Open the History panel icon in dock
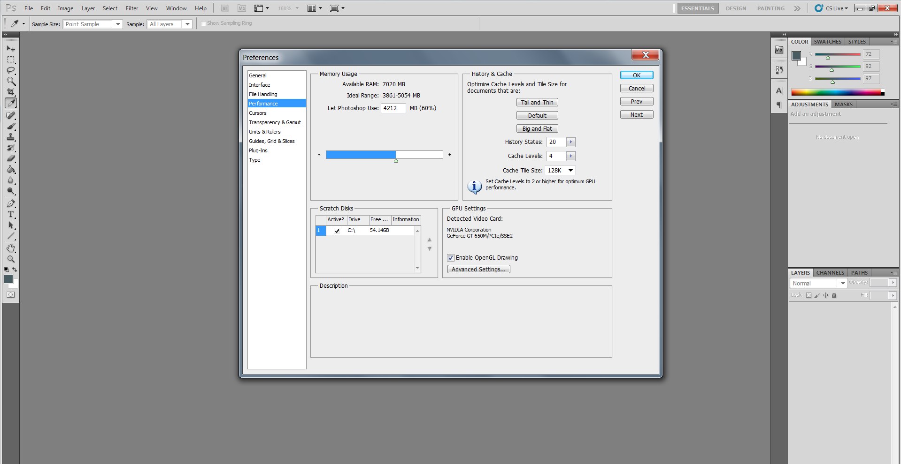This screenshot has width=901, height=464. pyautogui.click(x=779, y=70)
